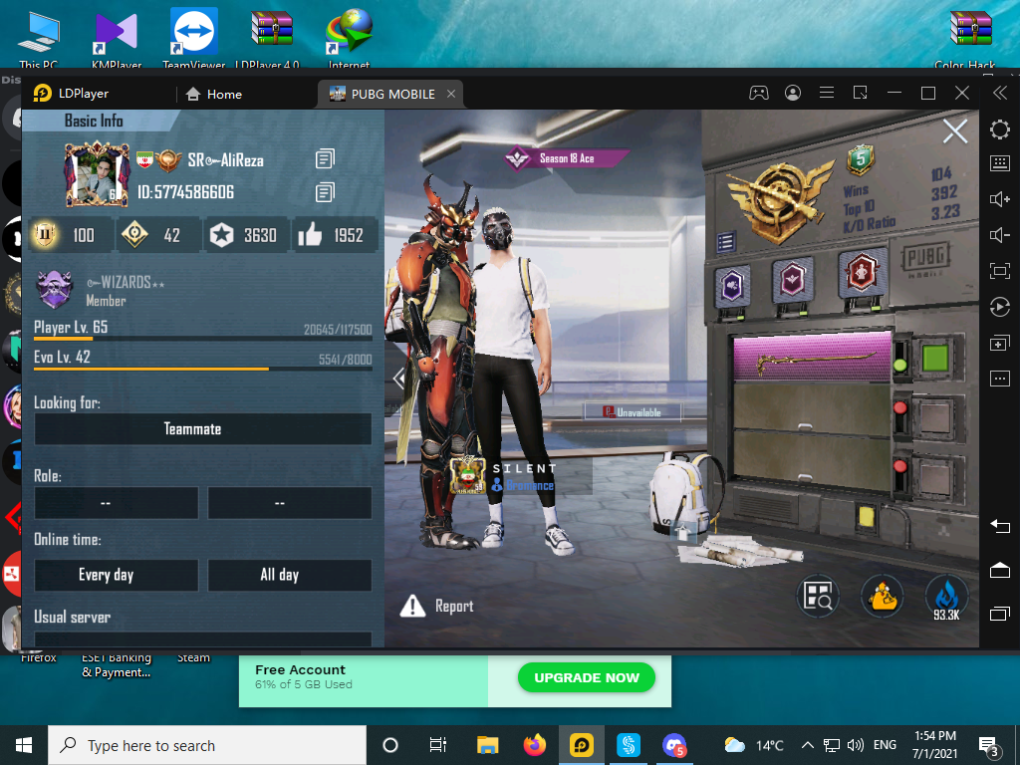Select the All day online time option

tap(290, 575)
